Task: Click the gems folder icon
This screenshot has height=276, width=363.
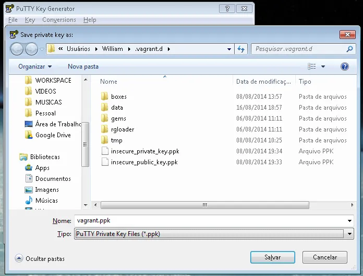Action: (x=104, y=118)
